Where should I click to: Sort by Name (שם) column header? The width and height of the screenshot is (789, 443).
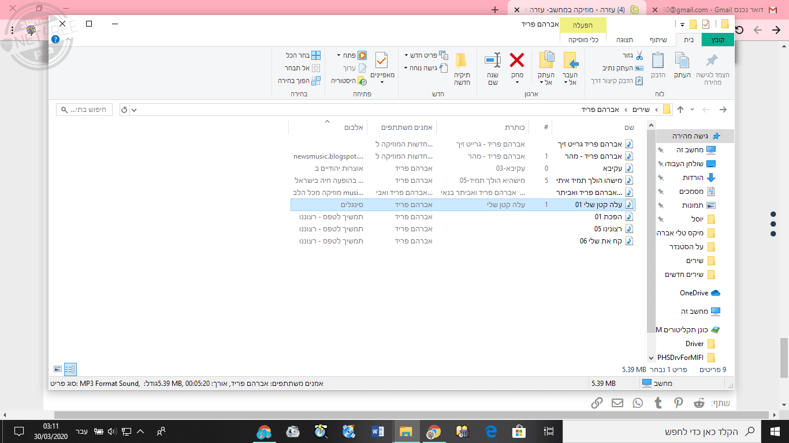click(594, 127)
